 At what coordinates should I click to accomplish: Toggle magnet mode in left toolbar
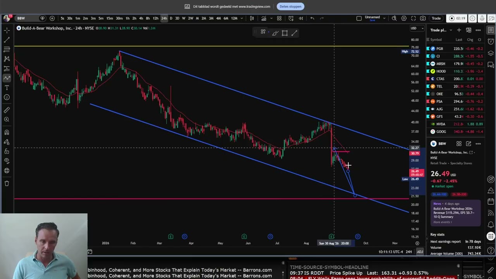tap(7, 133)
